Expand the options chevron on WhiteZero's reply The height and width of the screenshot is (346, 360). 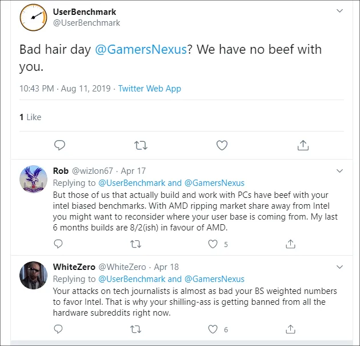pos(339,267)
